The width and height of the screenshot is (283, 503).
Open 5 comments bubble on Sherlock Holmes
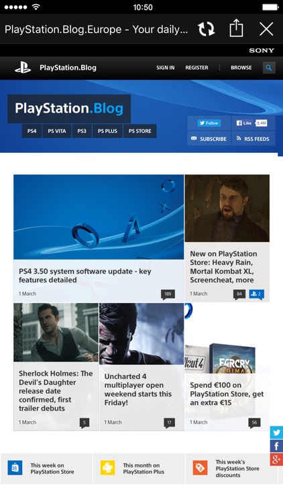coord(84,423)
